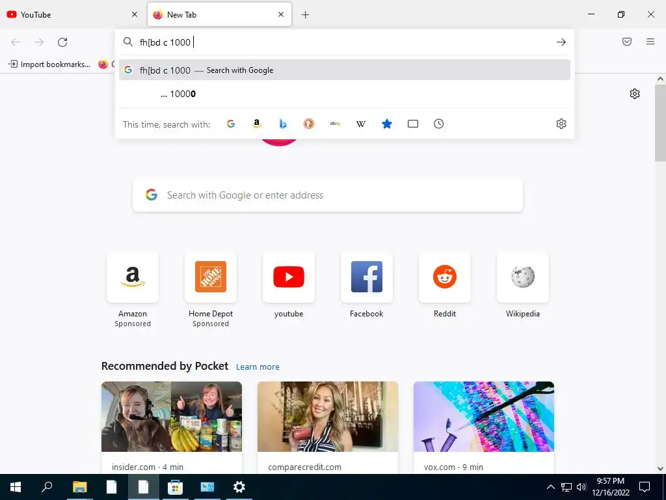Choose the '... 10000' search suggestion
666x500 pixels.
(345, 94)
